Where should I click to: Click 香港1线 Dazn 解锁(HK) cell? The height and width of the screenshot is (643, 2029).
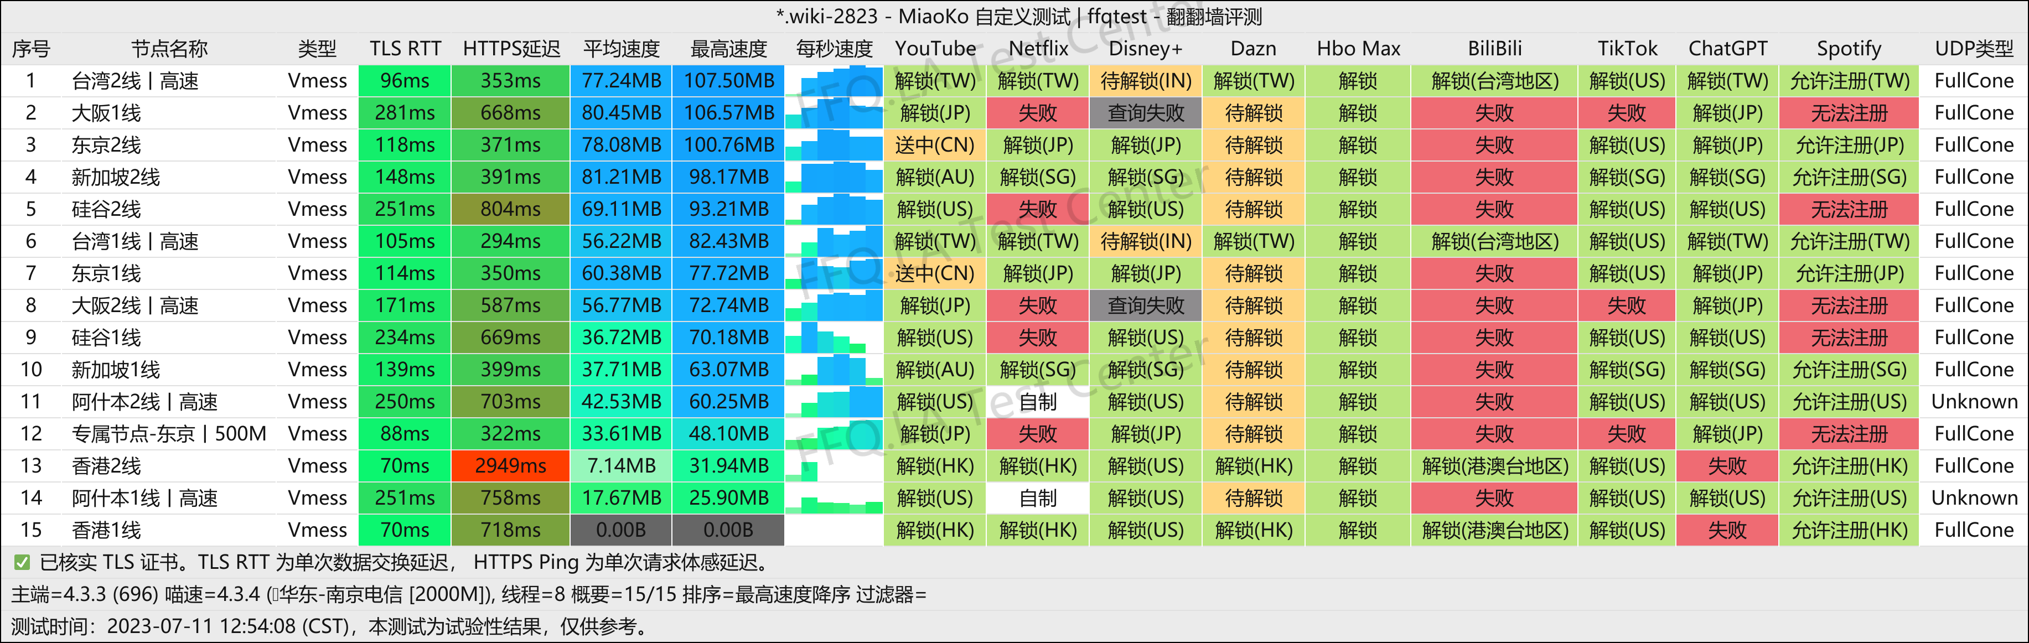pyautogui.click(x=1253, y=531)
